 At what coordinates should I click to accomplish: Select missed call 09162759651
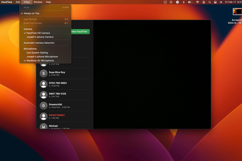pyautogui.click(x=65, y=116)
